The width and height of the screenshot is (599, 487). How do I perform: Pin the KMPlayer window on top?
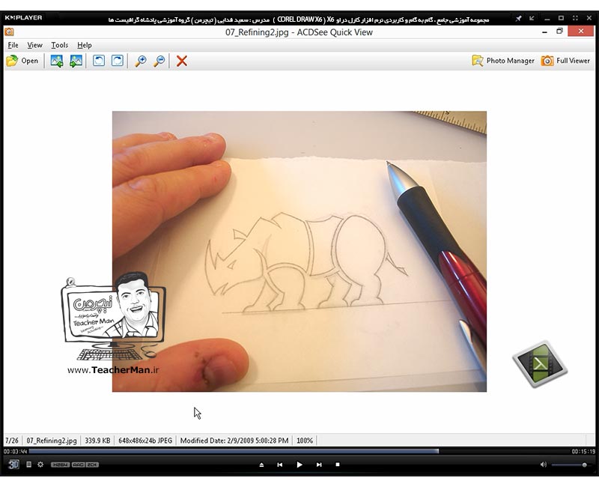coord(518,18)
